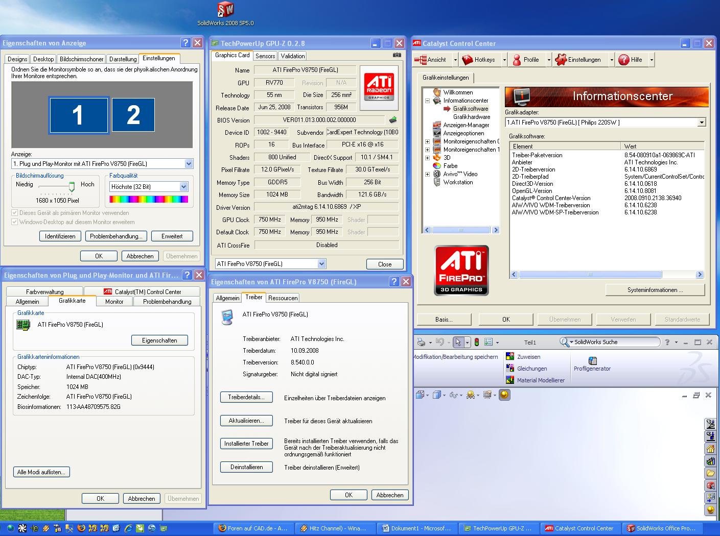The height and width of the screenshot is (536, 720).
Task: Switch to Catalyst Control Center in the taskbar
Action: (579, 528)
